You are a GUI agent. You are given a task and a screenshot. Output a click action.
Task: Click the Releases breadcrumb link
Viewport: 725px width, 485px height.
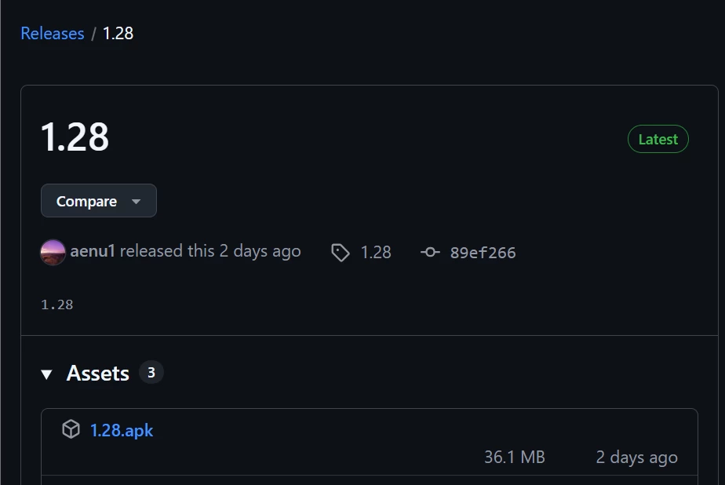[x=52, y=34]
